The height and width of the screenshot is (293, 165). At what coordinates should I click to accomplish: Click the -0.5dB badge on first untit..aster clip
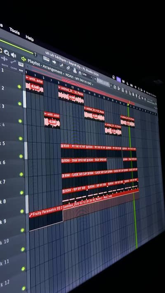(35, 87)
